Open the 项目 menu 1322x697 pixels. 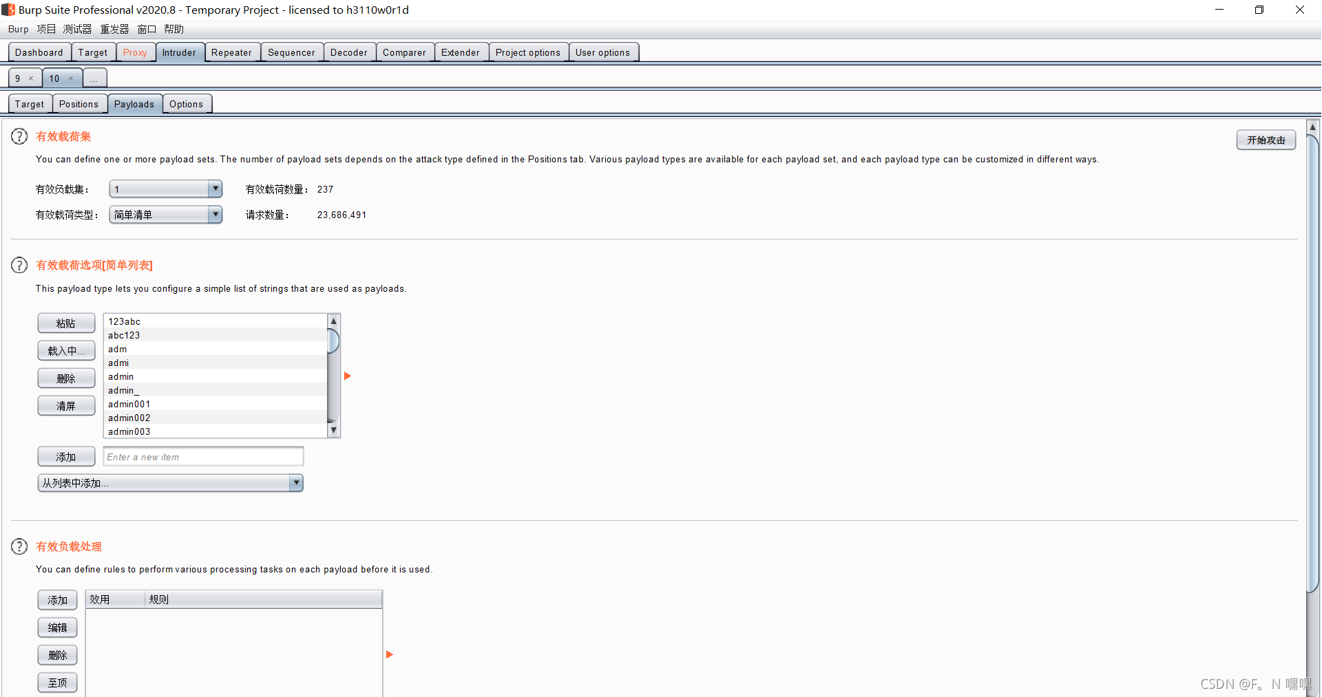(x=46, y=29)
